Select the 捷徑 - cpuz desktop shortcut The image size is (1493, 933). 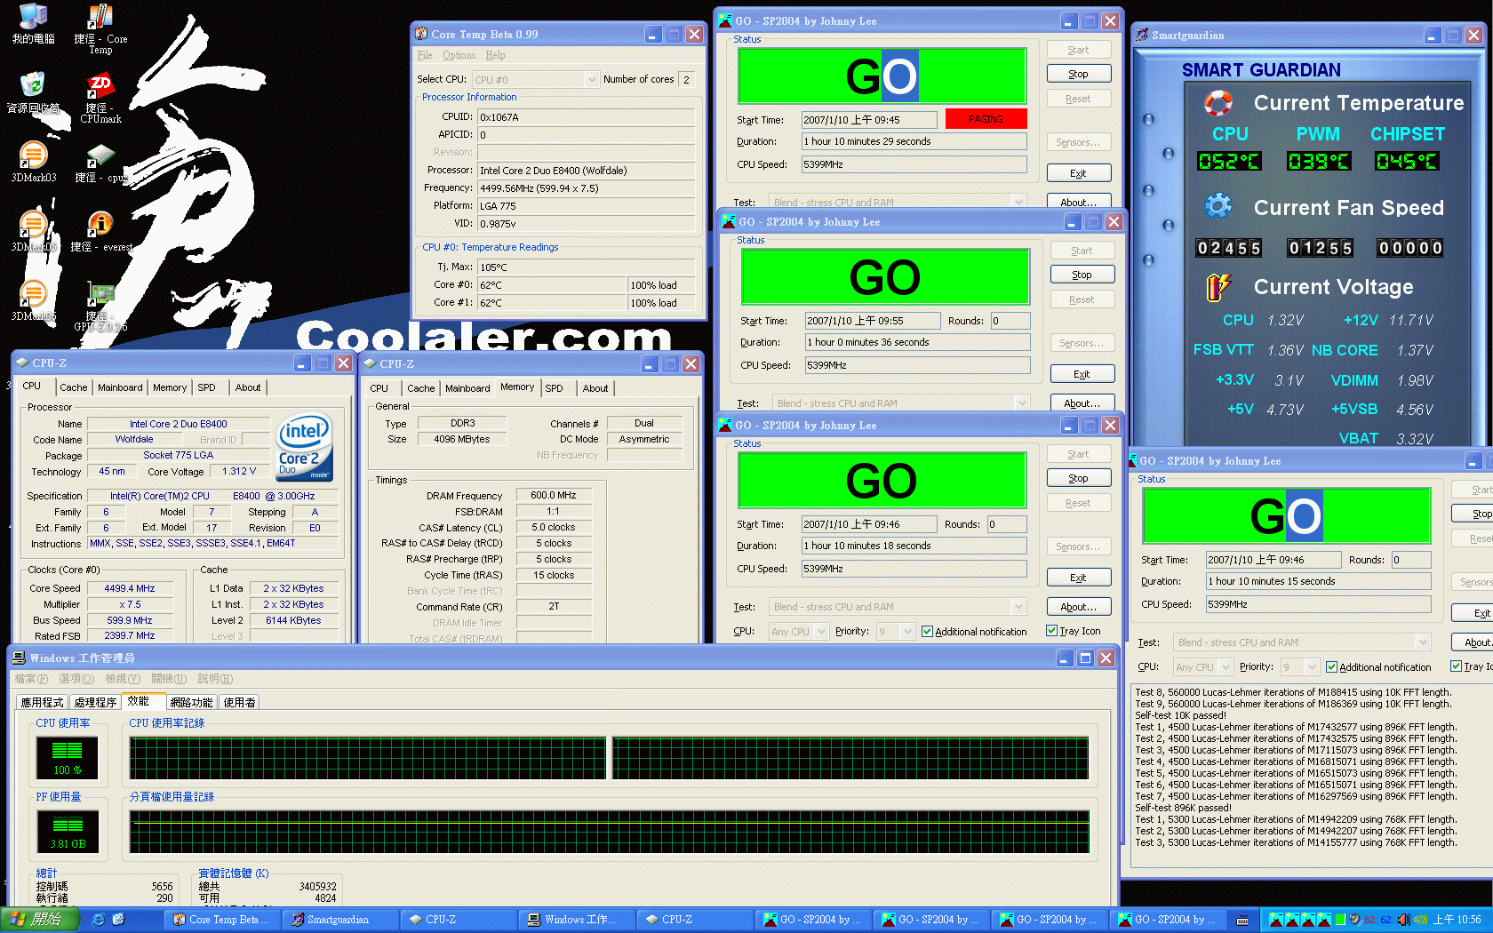[x=100, y=163]
